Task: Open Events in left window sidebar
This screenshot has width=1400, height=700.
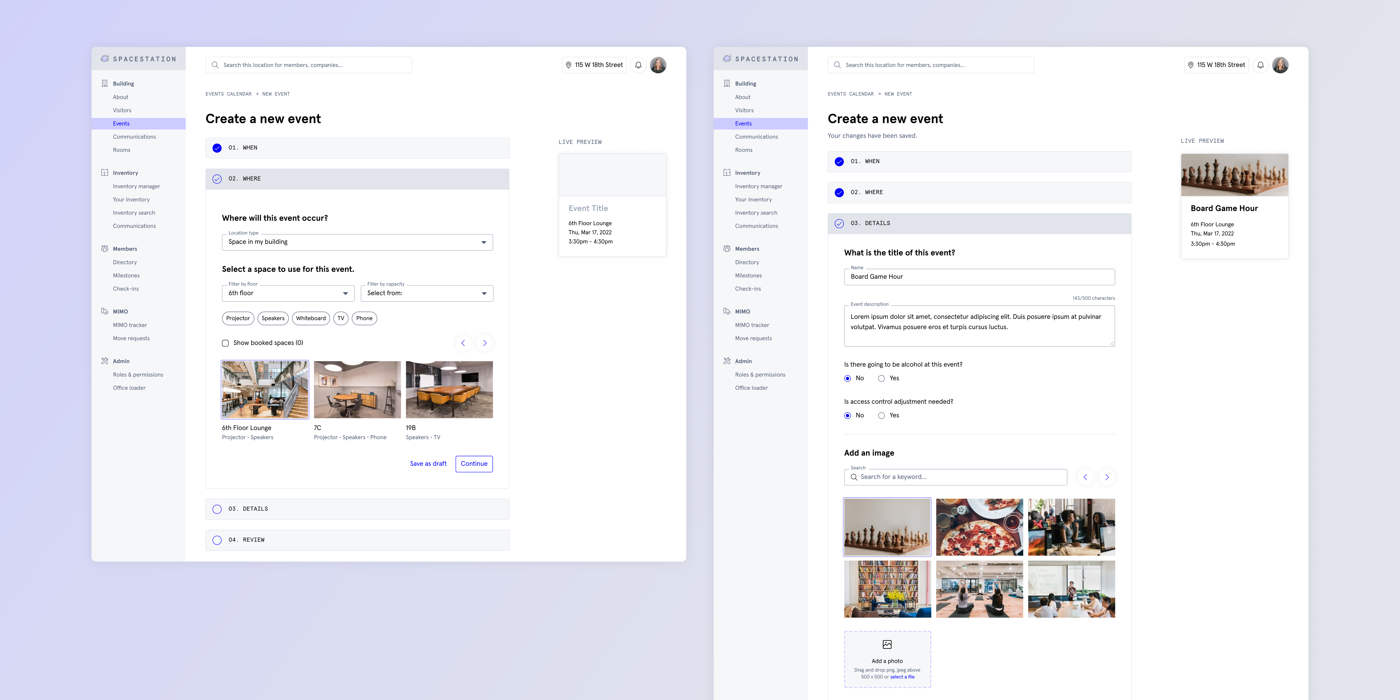Action: tap(139, 123)
